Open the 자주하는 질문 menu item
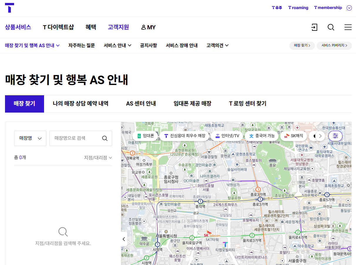Screen dimensions: 356x265 (81, 45)
